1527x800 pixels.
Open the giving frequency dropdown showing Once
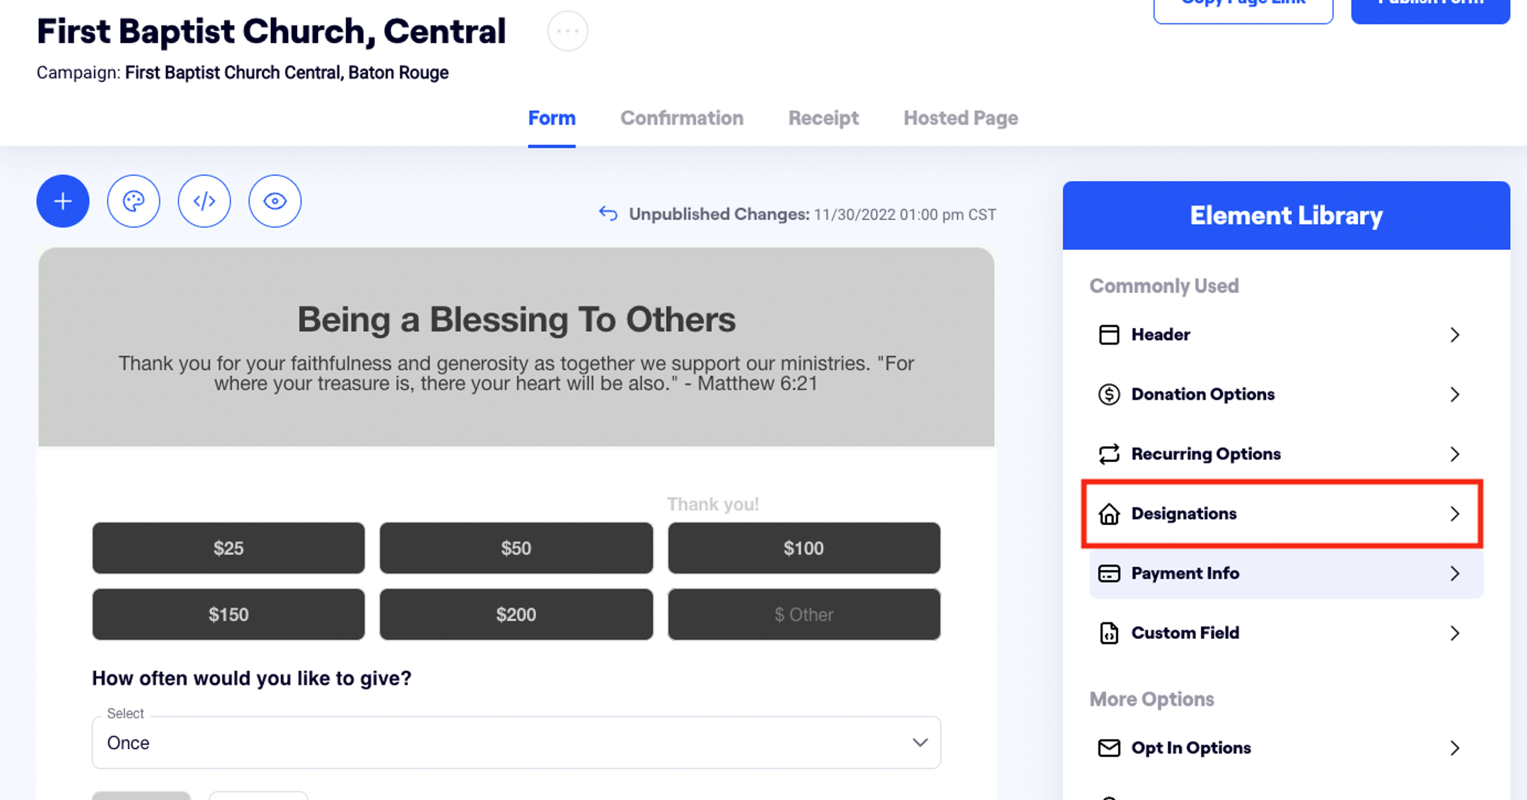[x=516, y=743]
